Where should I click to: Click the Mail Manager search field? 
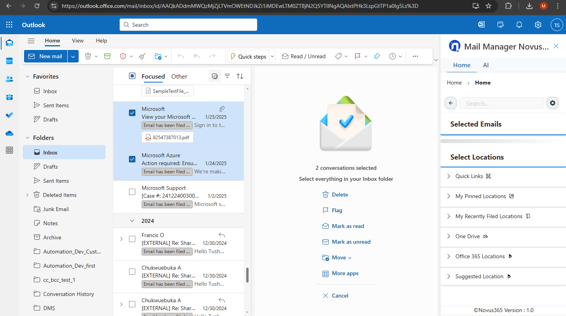(501, 103)
